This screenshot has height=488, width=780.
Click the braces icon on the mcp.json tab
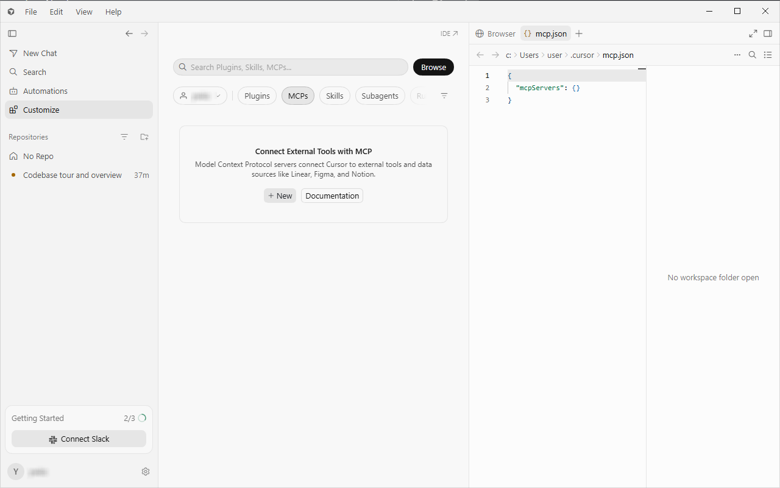click(x=528, y=34)
